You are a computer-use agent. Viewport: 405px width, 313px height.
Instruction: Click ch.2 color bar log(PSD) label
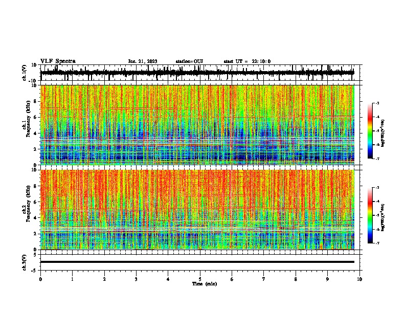pyautogui.click(x=382, y=218)
